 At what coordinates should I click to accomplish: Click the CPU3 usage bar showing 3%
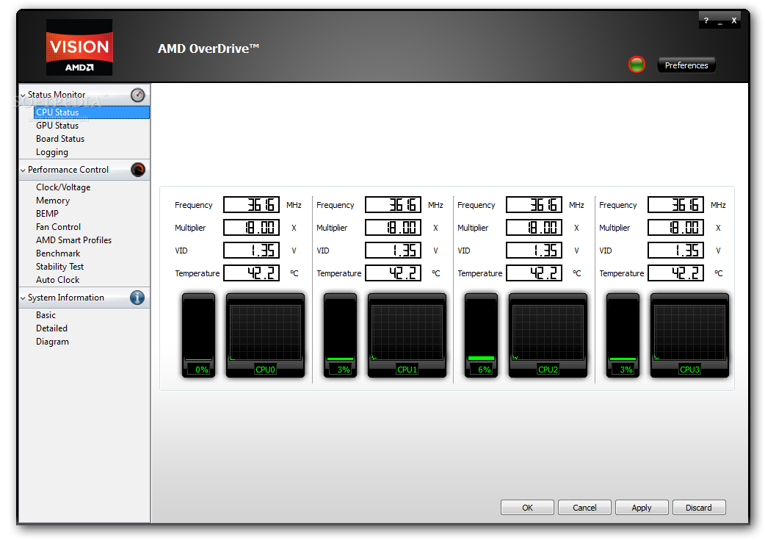pos(623,336)
